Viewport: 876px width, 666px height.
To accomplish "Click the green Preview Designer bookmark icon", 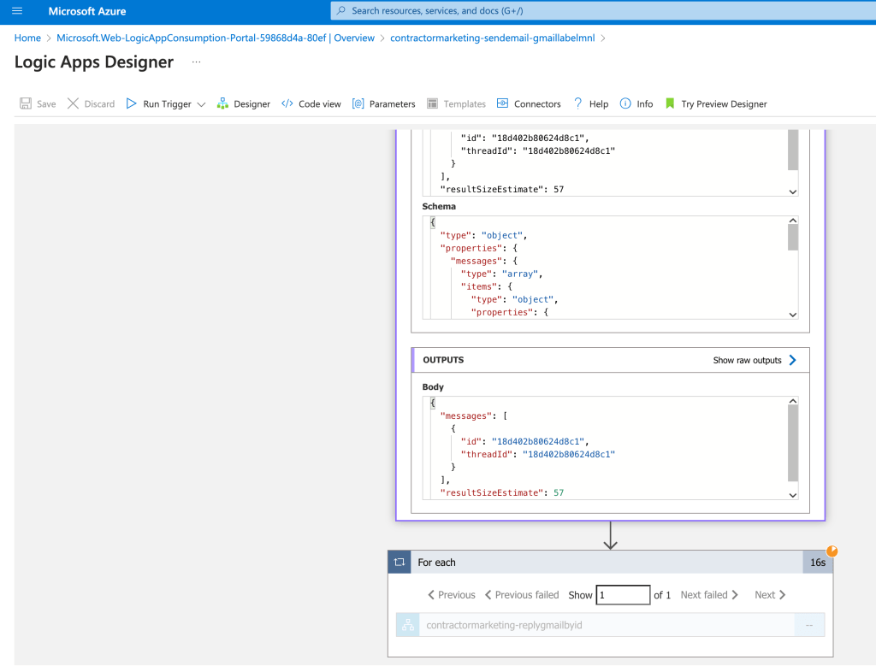I will (670, 103).
